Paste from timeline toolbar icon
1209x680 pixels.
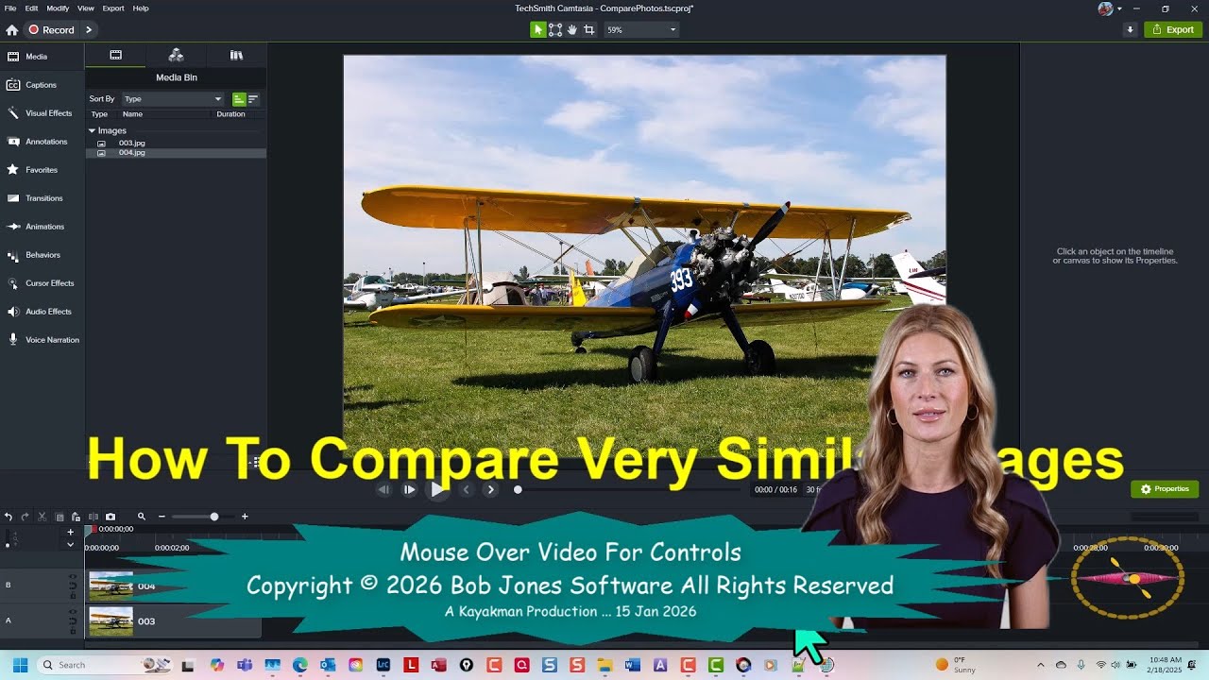[x=76, y=517]
